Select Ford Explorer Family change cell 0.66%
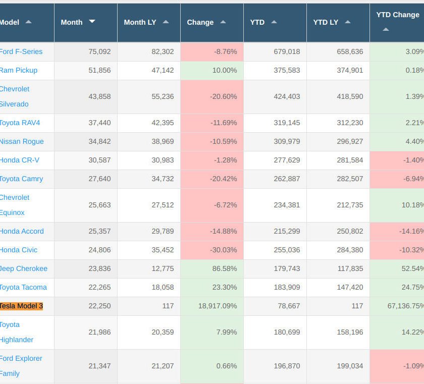The height and width of the screenshot is (384, 424). click(x=211, y=366)
